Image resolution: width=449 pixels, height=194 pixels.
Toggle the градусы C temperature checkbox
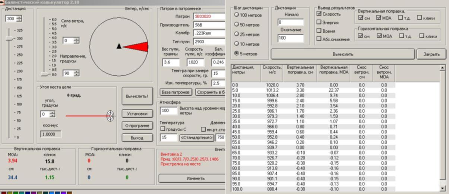pos(163,129)
